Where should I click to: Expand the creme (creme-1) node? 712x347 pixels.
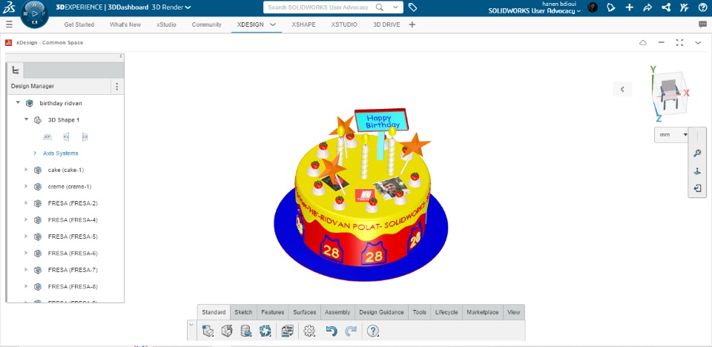pos(27,187)
